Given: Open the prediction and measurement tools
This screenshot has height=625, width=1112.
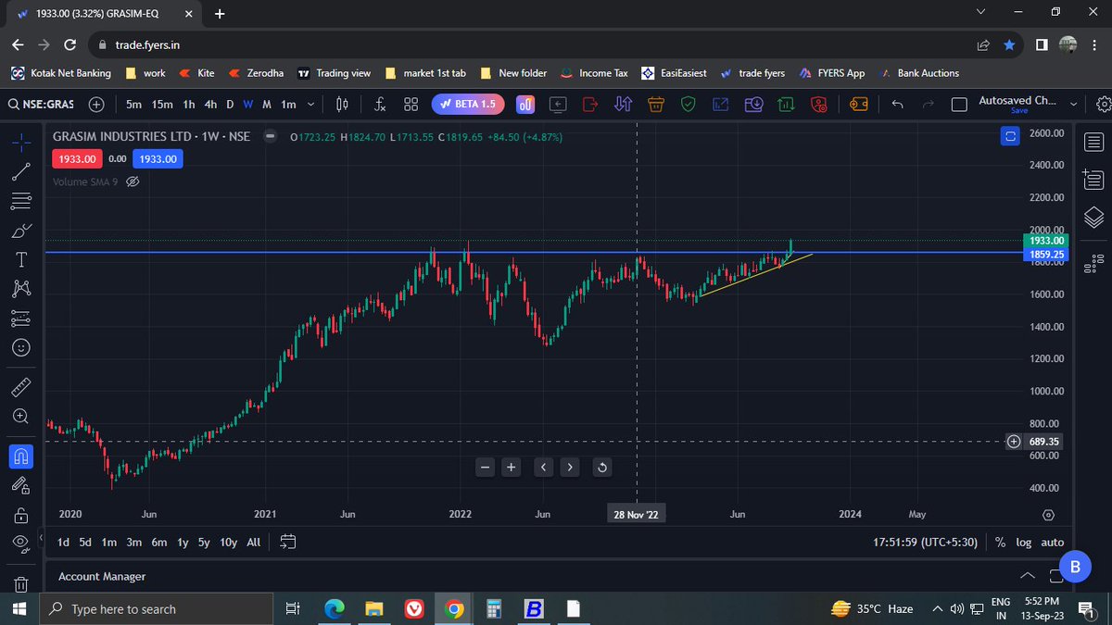Looking at the screenshot, I should pos(21,319).
